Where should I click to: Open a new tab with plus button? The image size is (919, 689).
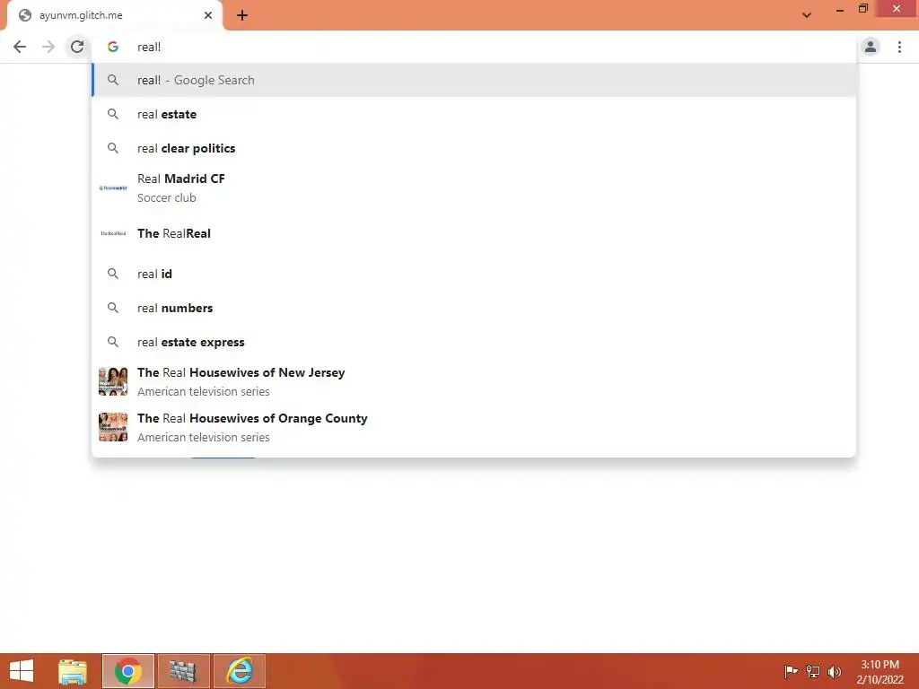(x=242, y=15)
